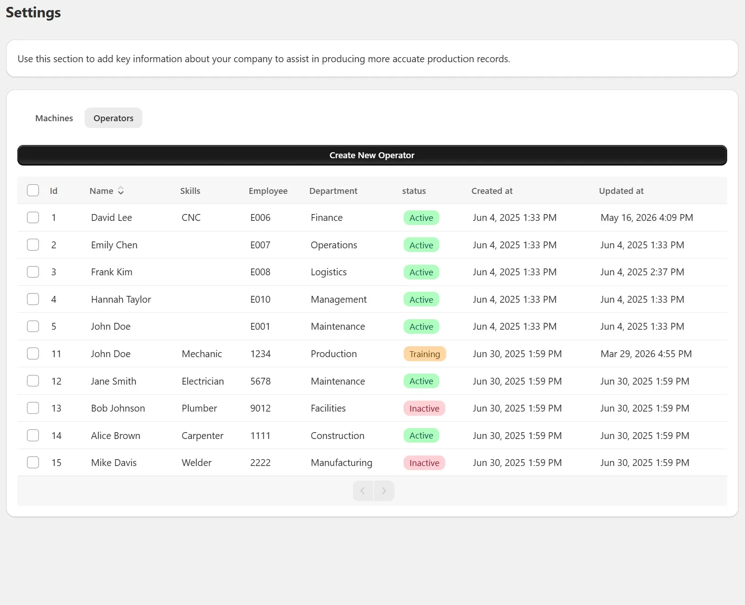Image resolution: width=745 pixels, height=605 pixels.
Task: Check the box for Alice Brown
Action: [x=33, y=435]
